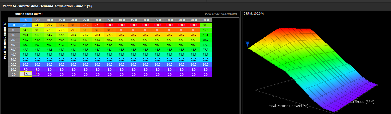Select the 3000 RPM column header
Viewport: 391px width, 114px height.
(x=98, y=20)
